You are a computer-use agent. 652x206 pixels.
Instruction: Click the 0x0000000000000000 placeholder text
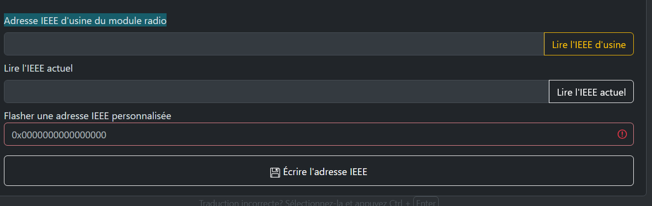tap(59, 135)
